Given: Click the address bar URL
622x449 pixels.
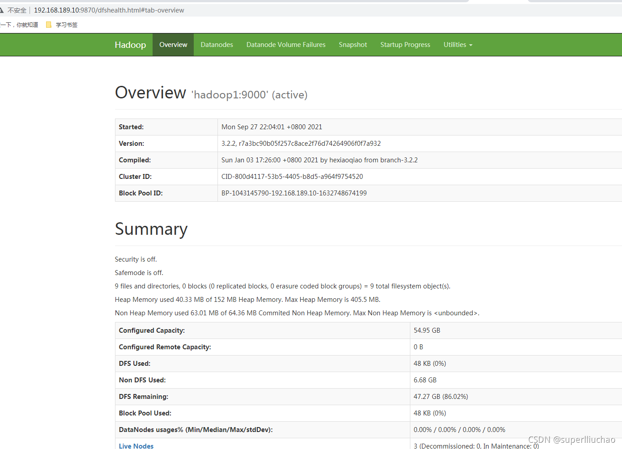Looking at the screenshot, I should [x=109, y=10].
